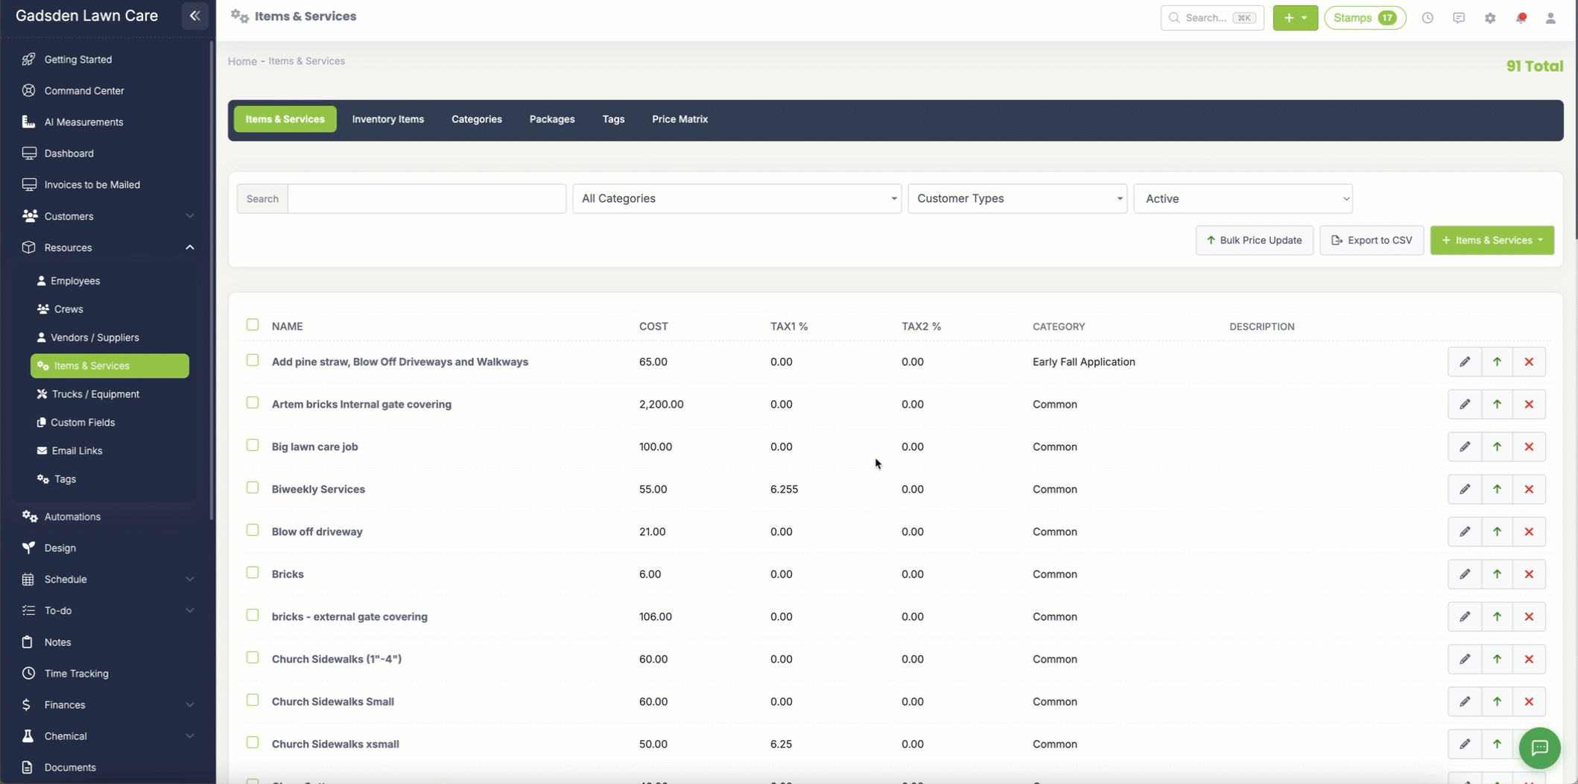The height and width of the screenshot is (784, 1578).
Task: Select the Blow off driveway checkbox
Action: (x=253, y=531)
